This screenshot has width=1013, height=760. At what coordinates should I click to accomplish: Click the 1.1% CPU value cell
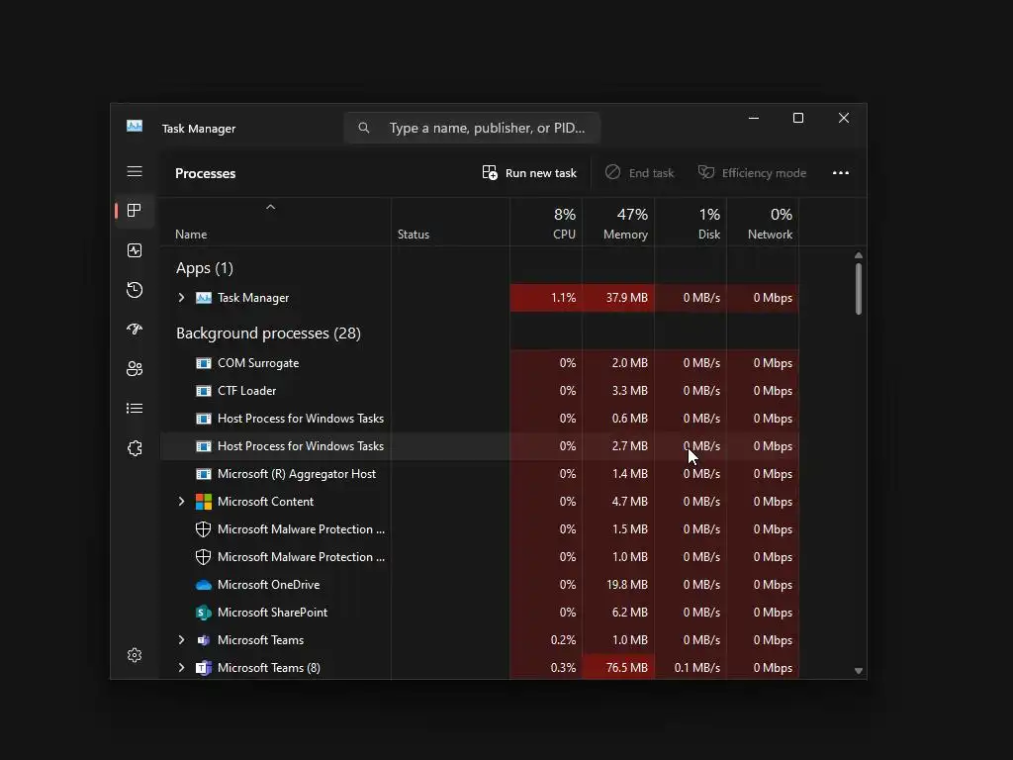pos(546,298)
